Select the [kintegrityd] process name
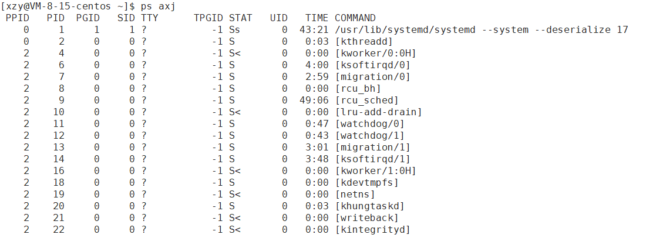 pos(372,229)
